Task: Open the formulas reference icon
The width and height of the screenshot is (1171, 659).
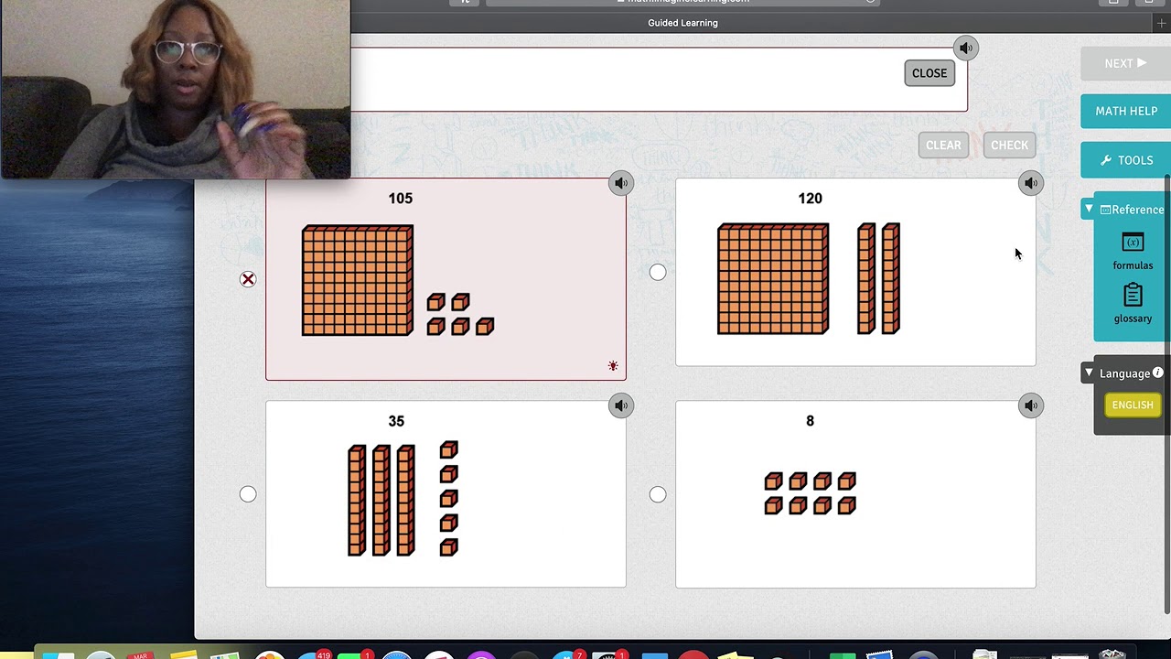Action: coord(1133,243)
